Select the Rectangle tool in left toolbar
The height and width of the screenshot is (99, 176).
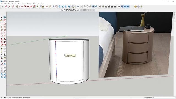pyautogui.click(x=2, y=27)
